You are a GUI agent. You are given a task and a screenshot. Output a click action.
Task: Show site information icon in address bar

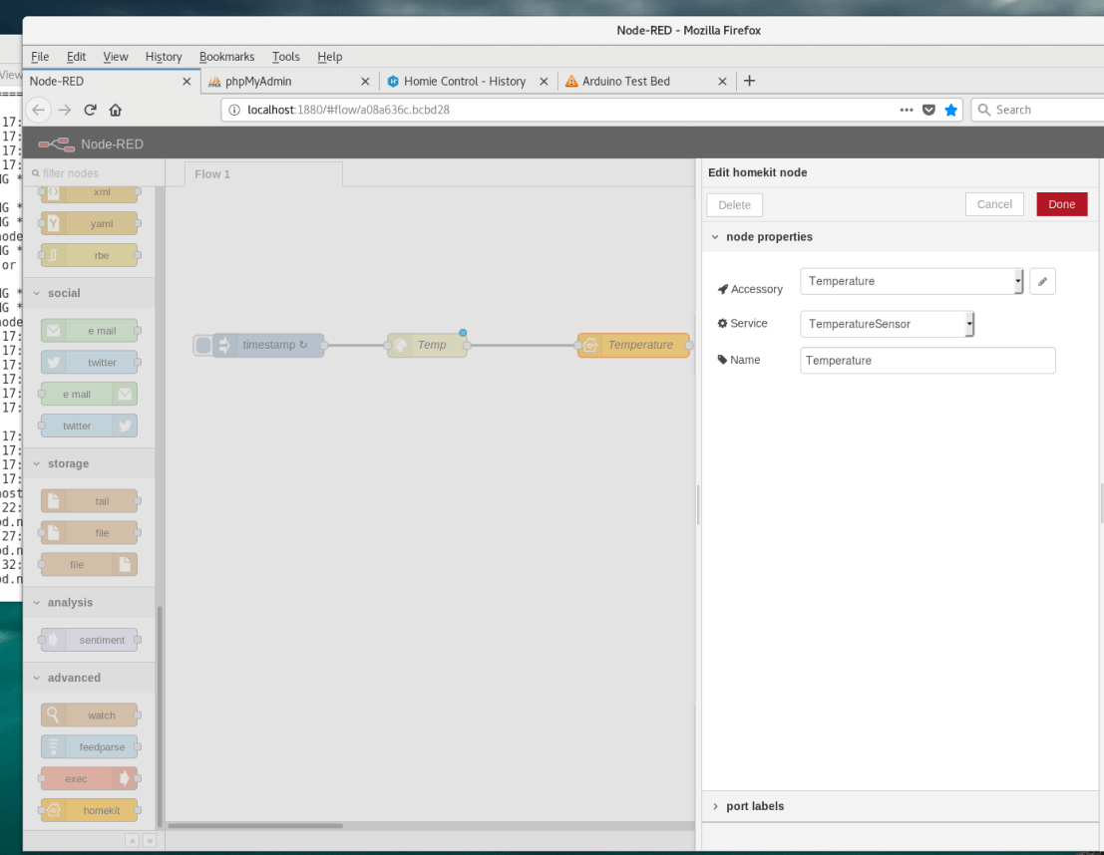[x=234, y=110]
